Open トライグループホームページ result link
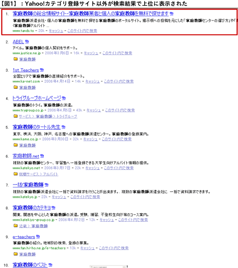This screenshot has height=268, width=238. pyautogui.click(x=37, y=98)
